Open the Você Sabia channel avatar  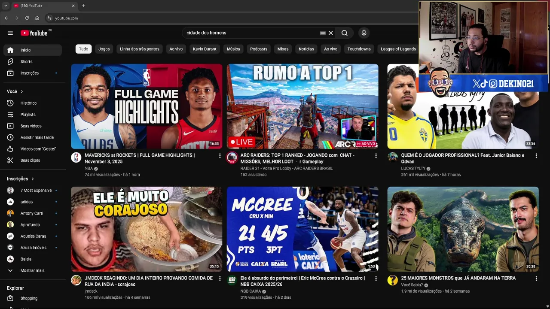click(x=392, y=280)
